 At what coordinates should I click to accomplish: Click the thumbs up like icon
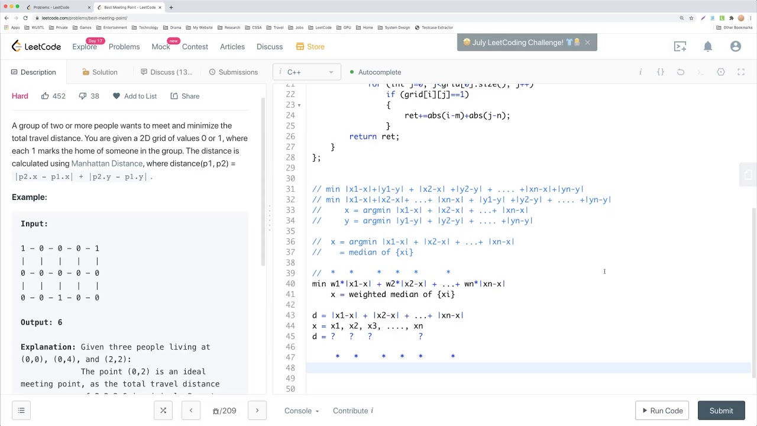pyautogui.click(x=45, y=96)
